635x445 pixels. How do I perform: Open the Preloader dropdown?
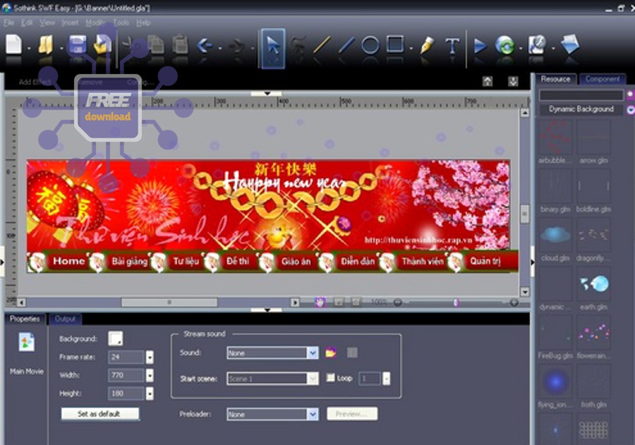[313, 414]
